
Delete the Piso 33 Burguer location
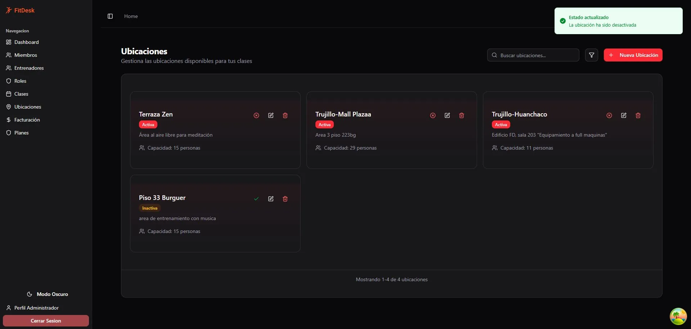pyautogui.click(x=285, y=199)
